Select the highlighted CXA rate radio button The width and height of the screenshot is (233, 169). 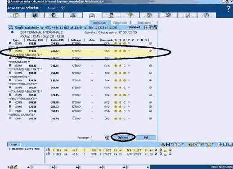tap(150, 51)
